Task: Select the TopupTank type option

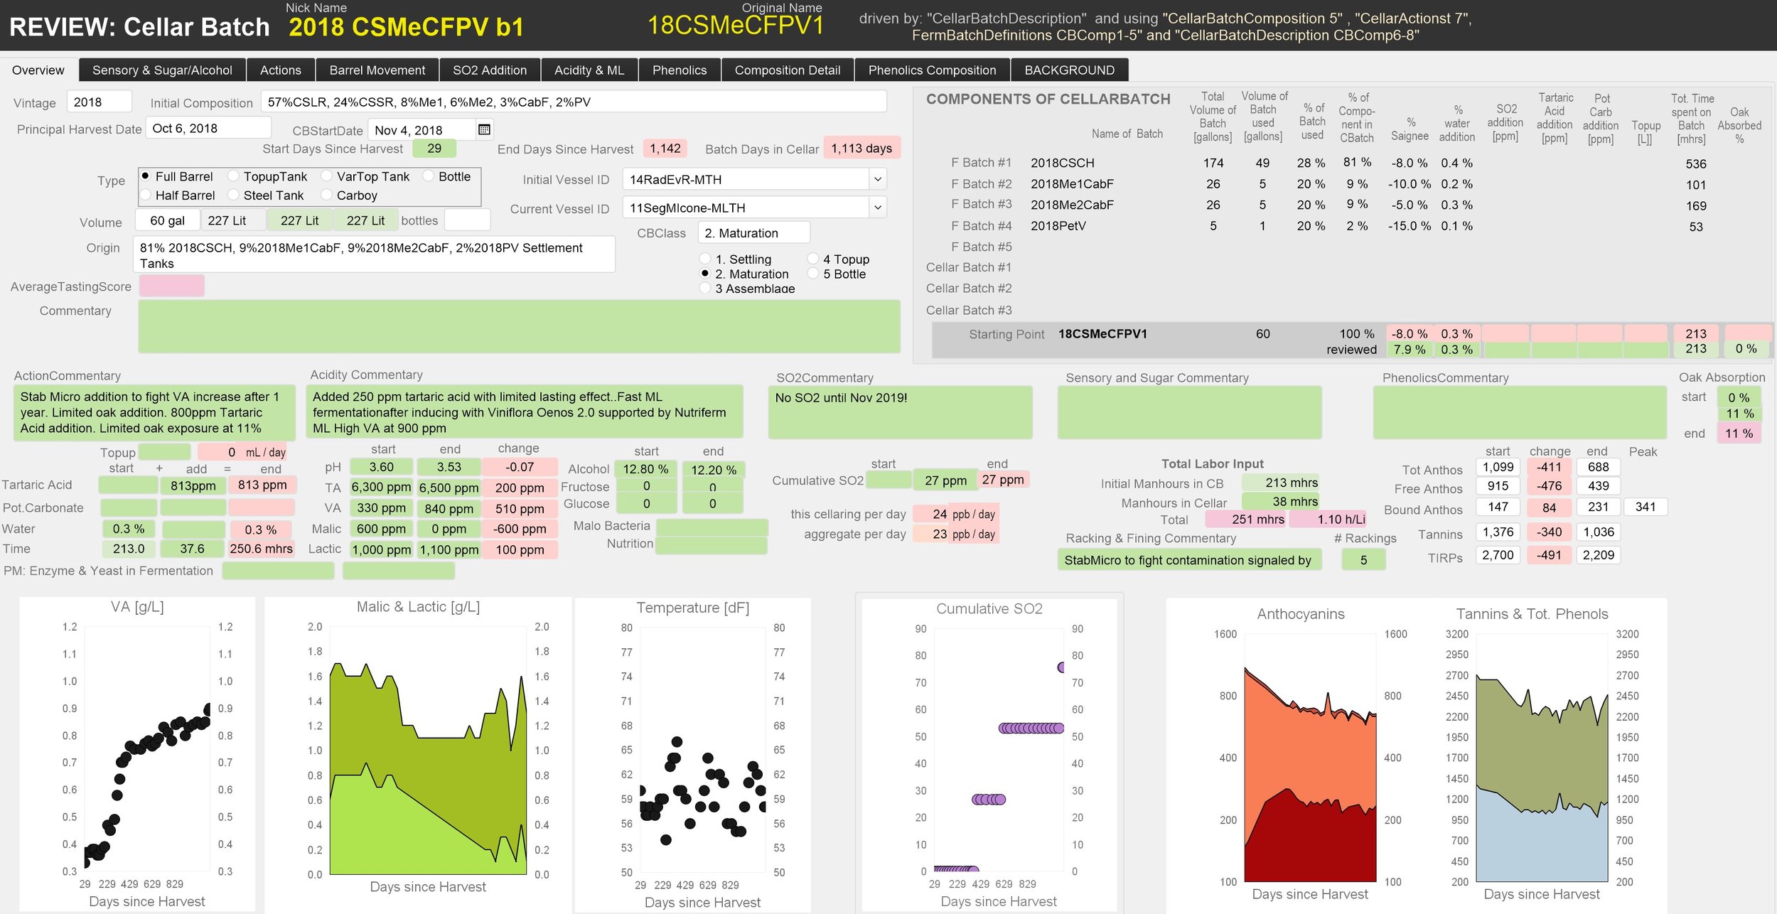Action: point(233,176)
